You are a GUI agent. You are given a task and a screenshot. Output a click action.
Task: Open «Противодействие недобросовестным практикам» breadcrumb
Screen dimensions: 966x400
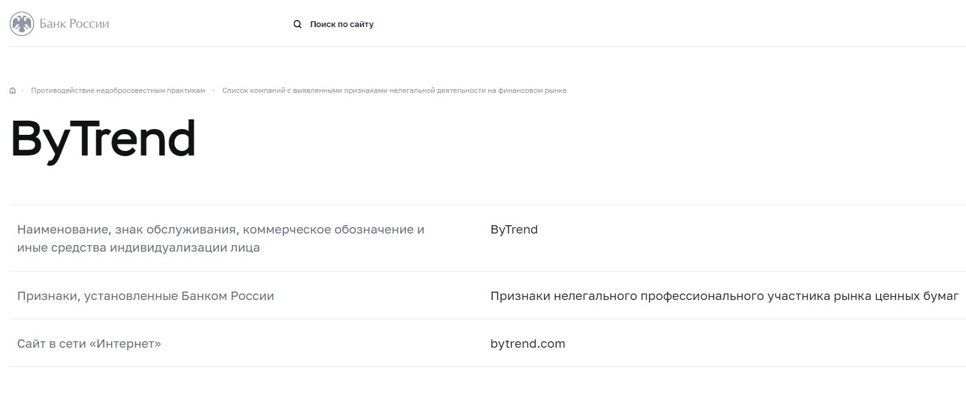point(118,91)
